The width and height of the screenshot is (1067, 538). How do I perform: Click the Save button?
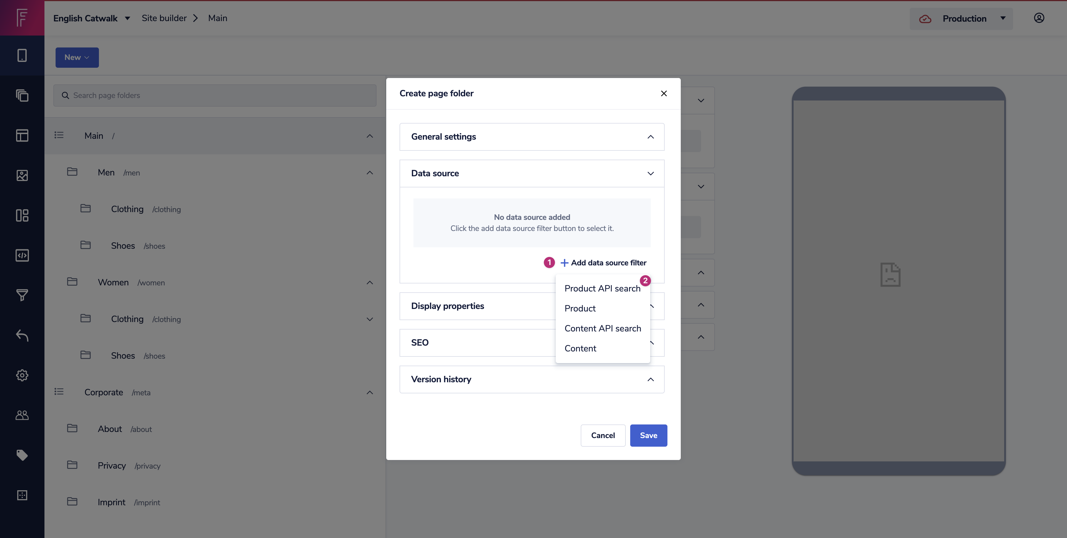point(648,435)
